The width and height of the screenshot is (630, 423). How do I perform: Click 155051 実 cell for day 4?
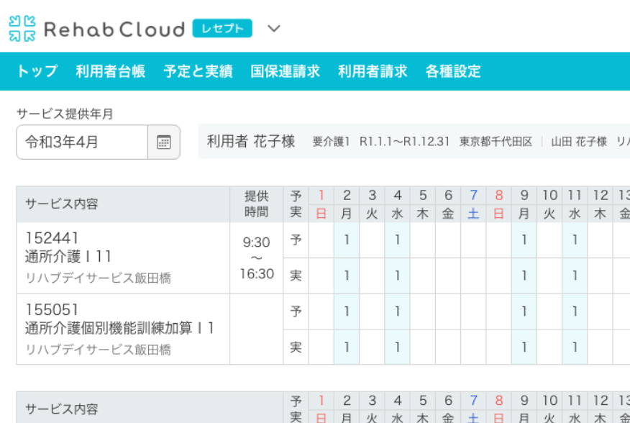pos(398,347)
